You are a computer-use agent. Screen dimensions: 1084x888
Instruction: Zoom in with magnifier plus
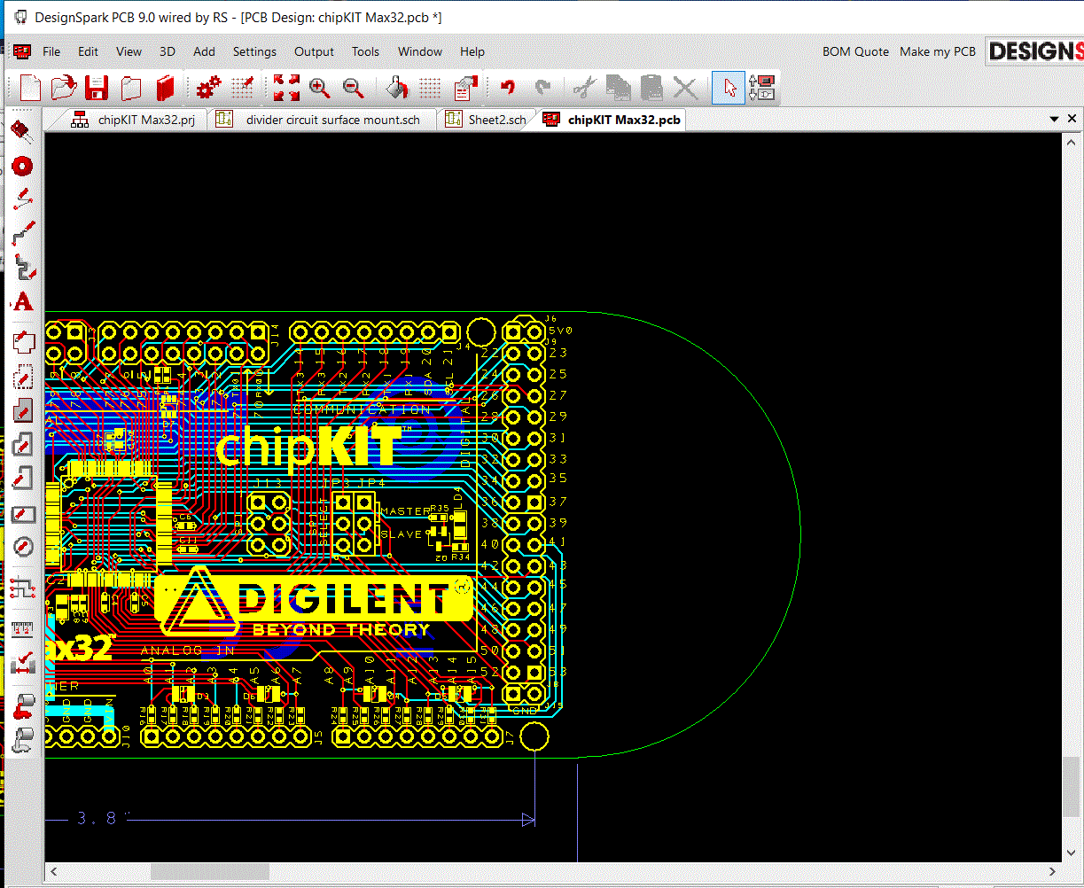coord(320,88)
